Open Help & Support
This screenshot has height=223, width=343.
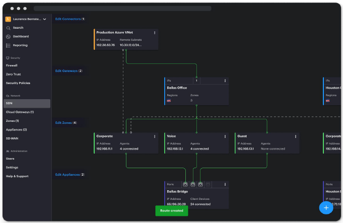click(17, 176)
